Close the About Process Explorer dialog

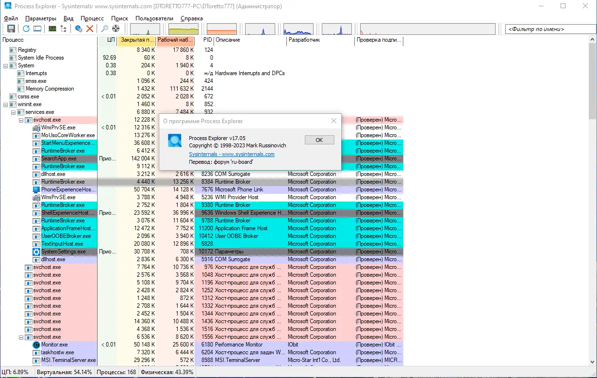pos(334,121)
